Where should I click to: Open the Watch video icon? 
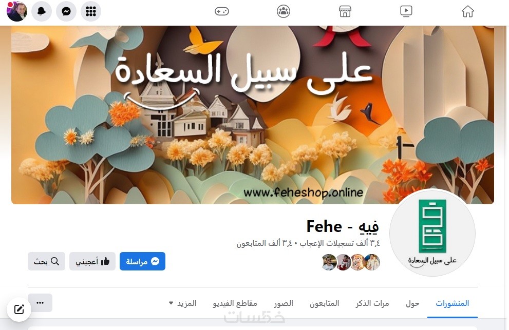point(406,11)
